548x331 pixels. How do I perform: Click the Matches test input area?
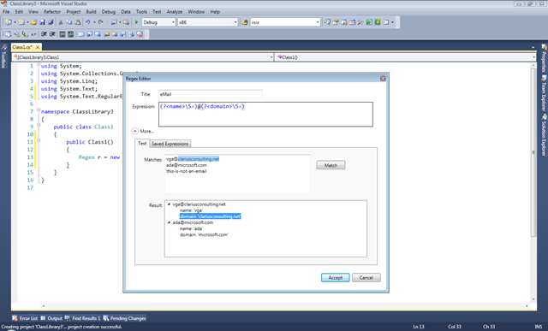pos(237,174)
